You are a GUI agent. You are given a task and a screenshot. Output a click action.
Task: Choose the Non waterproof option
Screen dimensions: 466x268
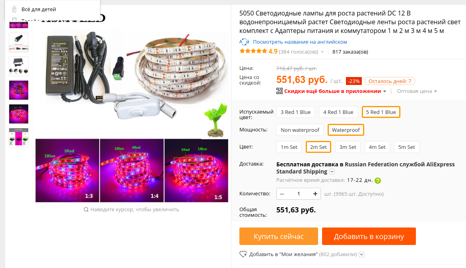300,130
